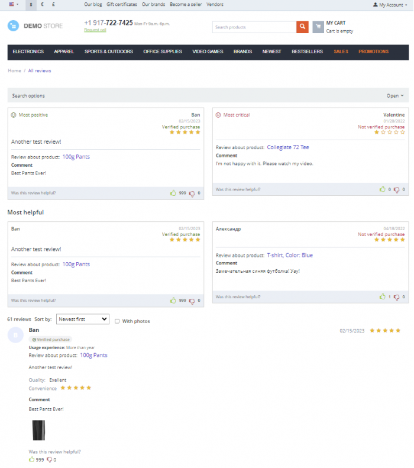Viewport: 414px width, 468px height.
Task: Open the Apparel menu
Action: coord(64,51)
